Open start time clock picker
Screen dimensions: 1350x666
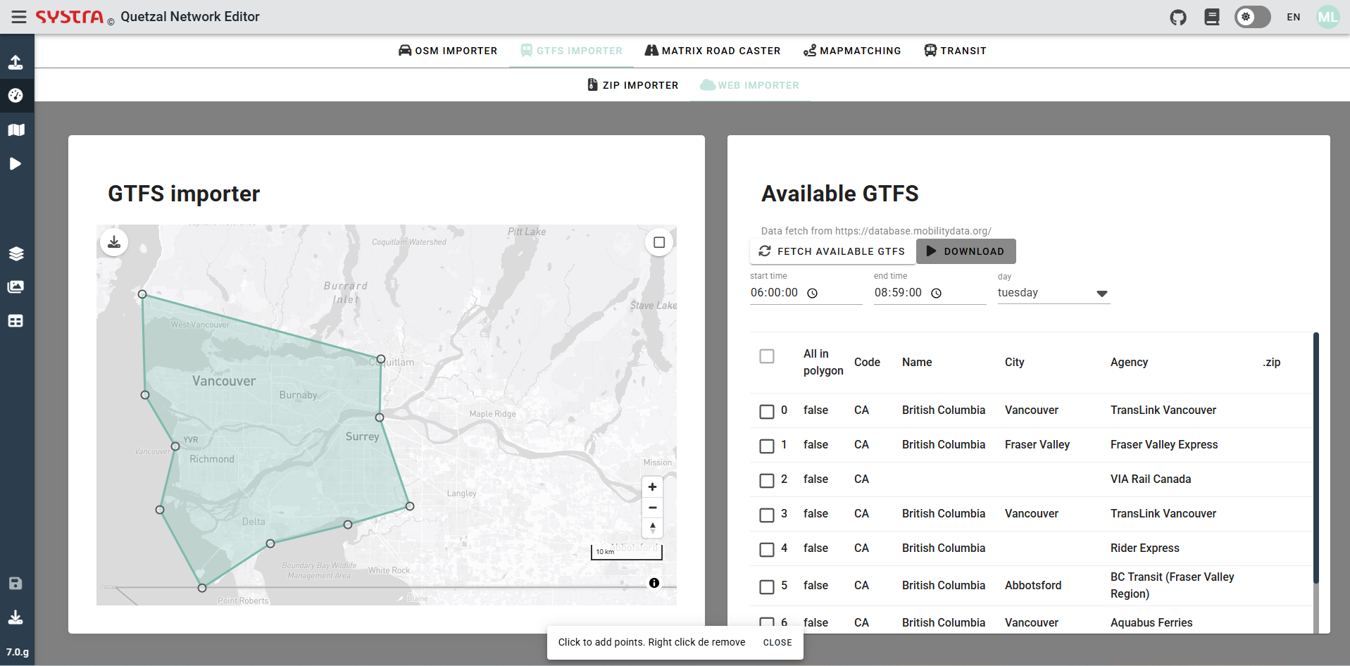pos(812,294)
